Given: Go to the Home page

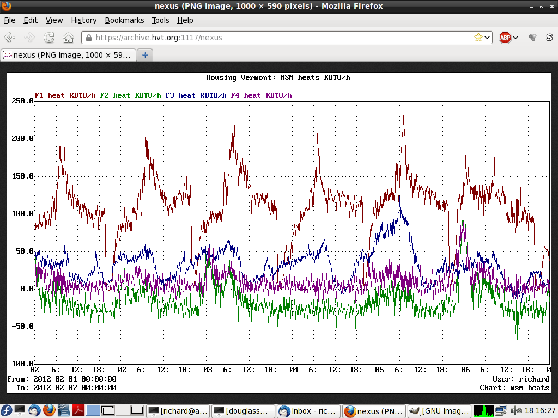Looking at the screenshot, I should point(68,38).
